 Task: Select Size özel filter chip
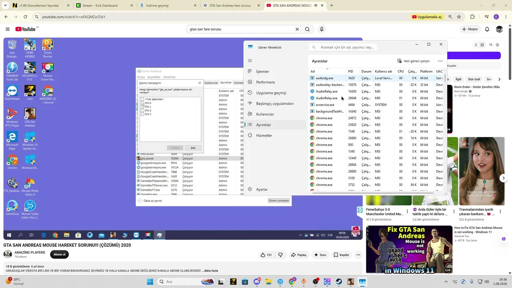click(474, 79)
